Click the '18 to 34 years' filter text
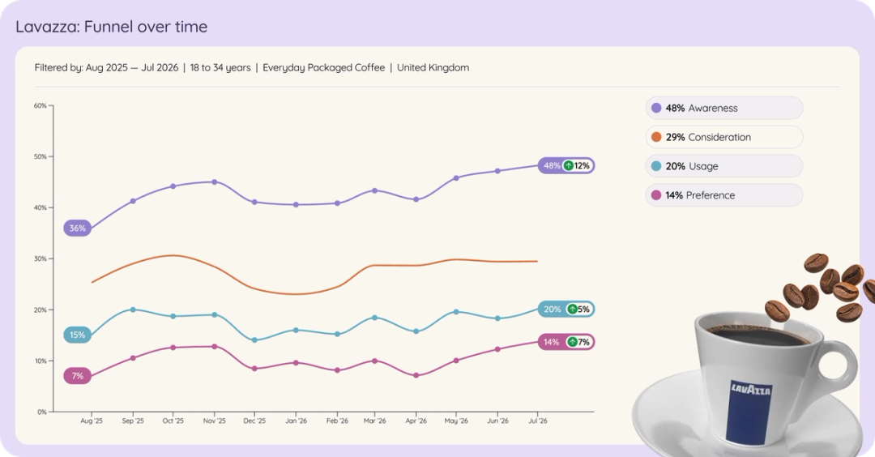The image size is (875, 457). [220, 67]
